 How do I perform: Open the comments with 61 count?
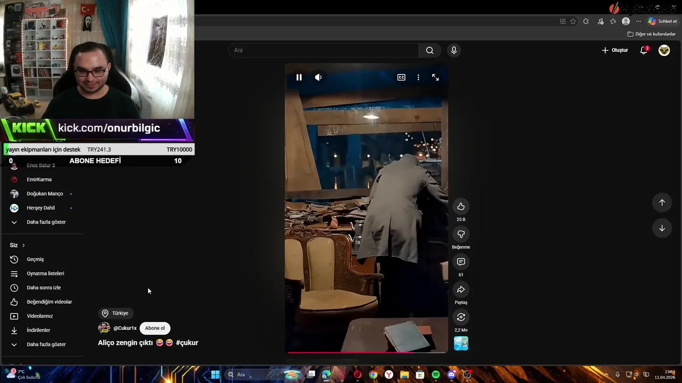(x=461, y=262)
